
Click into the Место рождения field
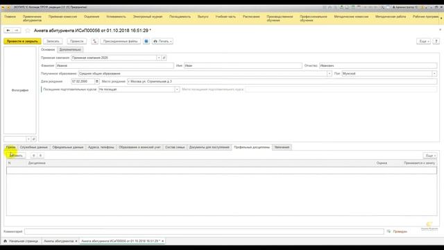click(282, 81)
